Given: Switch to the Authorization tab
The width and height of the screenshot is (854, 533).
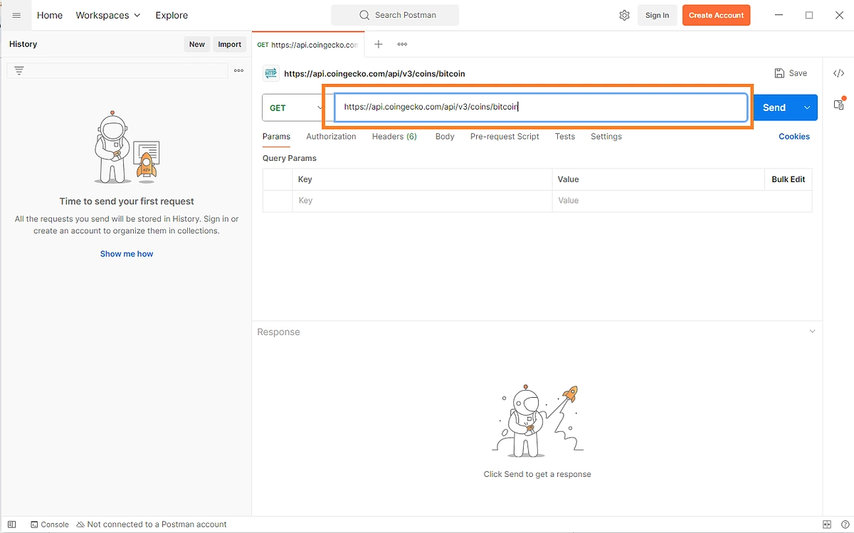Looking at the screenshot, I should click(331, 137).
